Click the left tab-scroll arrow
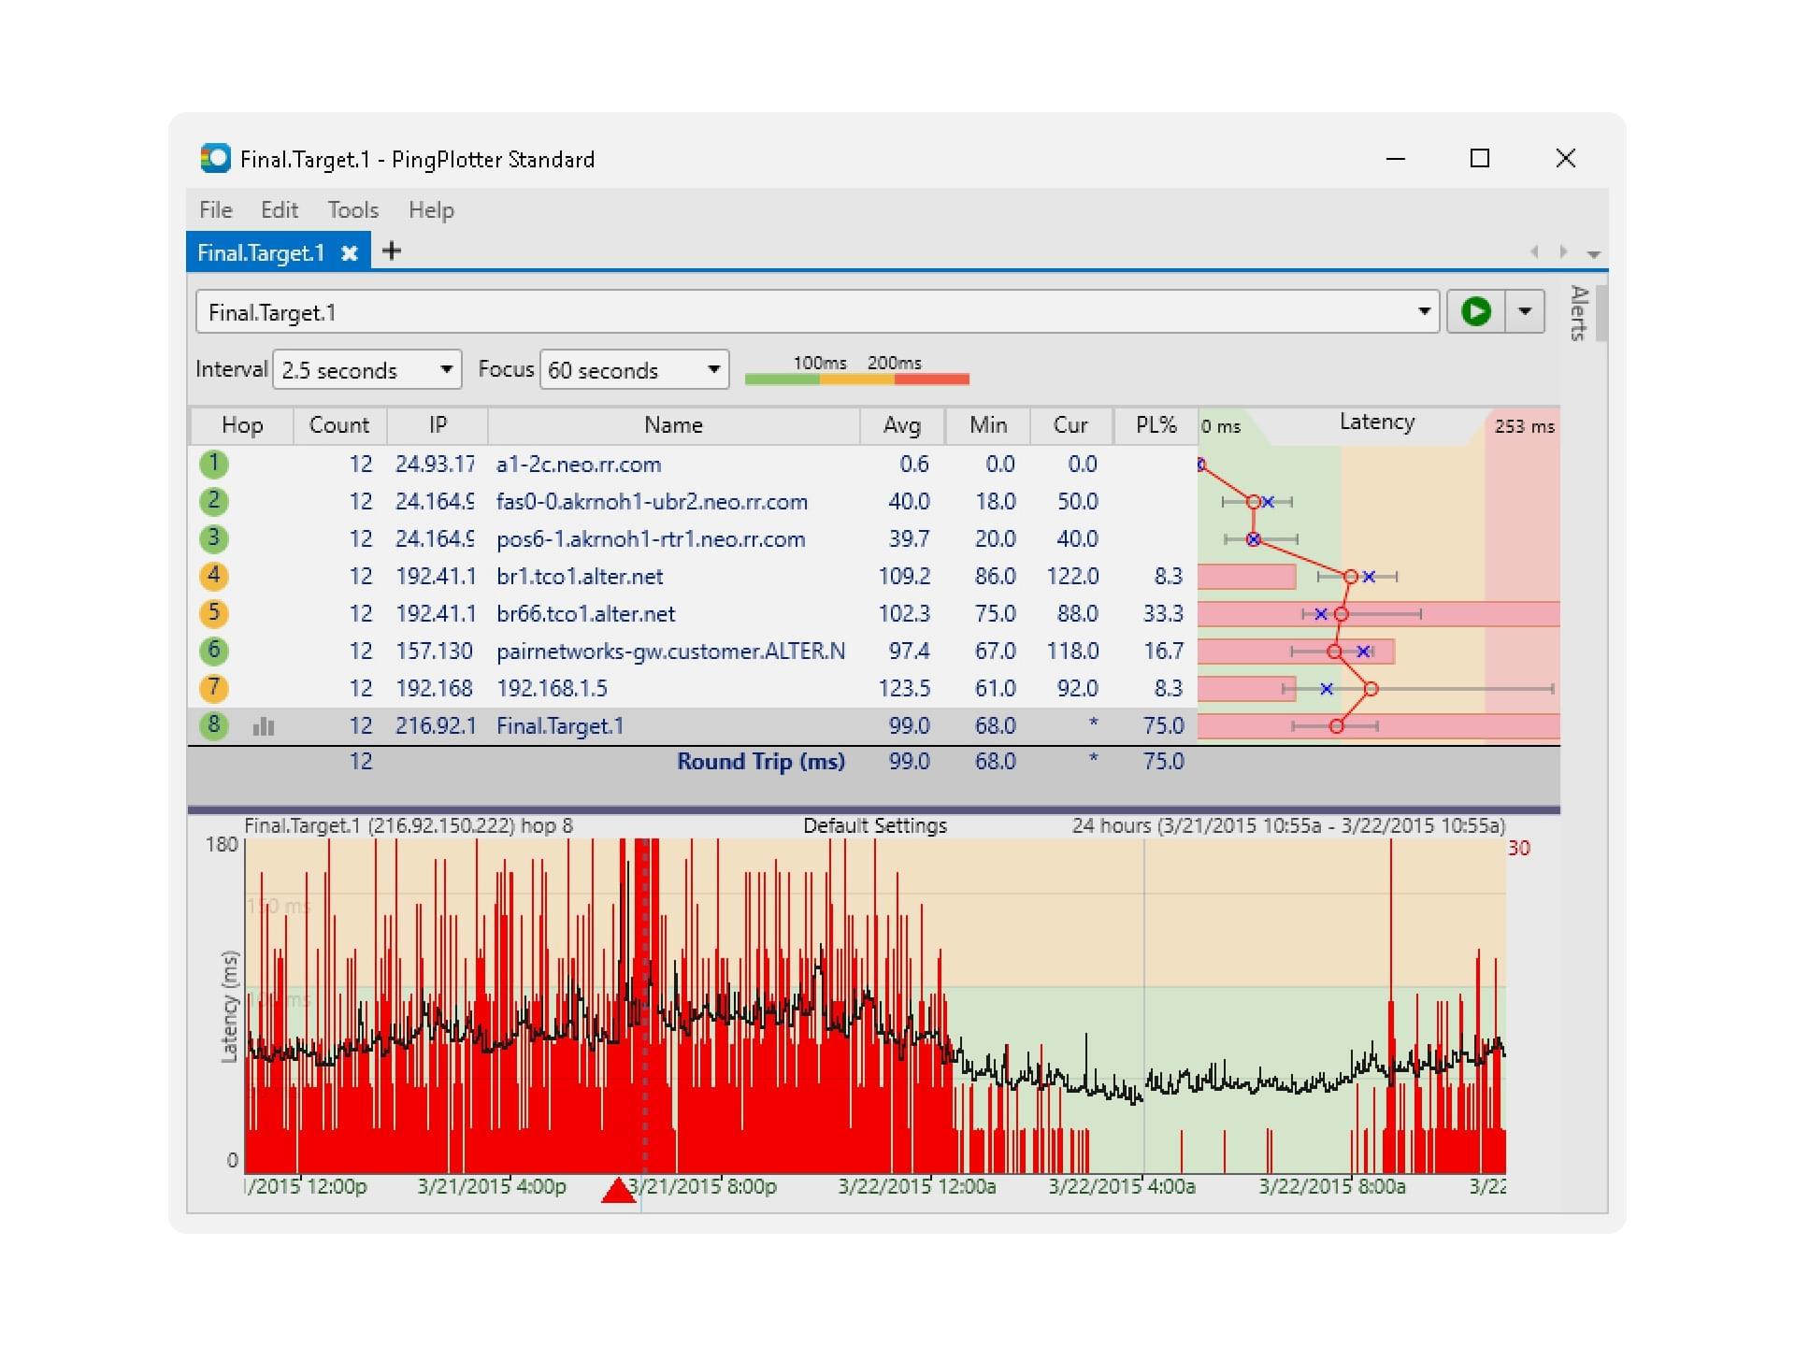 click(1534, 251)
